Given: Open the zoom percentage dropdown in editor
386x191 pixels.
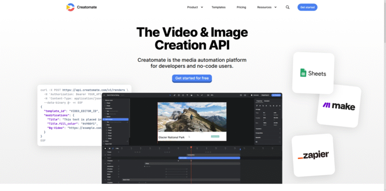Looking at the screenshot, I should (213, 95).
